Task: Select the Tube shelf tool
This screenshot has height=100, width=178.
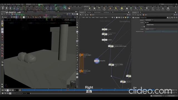Action: [10, 9]
